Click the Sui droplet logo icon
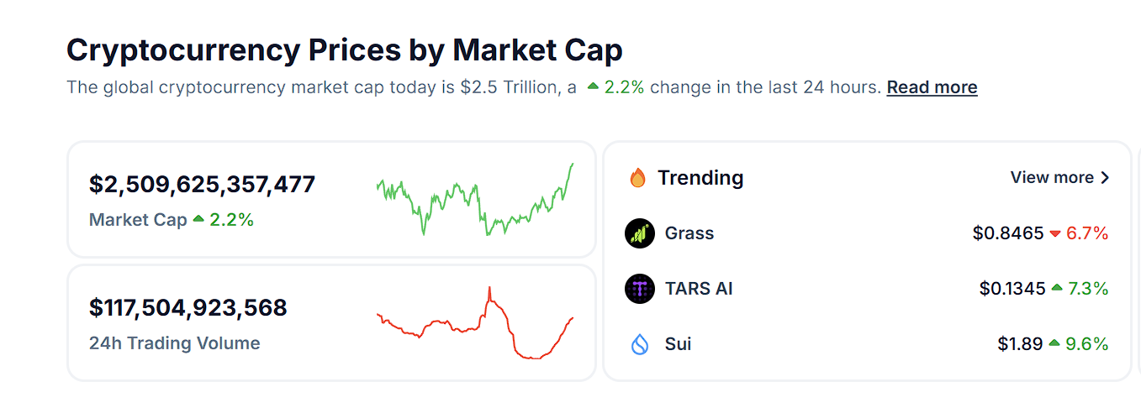The width and height of the screenshot is (1141, 408). [640, 344]
